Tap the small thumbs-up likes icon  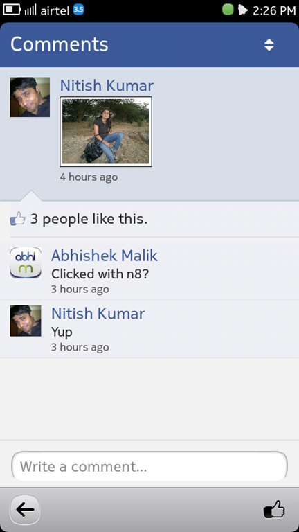pyautogui.click(x=17, y=219)
